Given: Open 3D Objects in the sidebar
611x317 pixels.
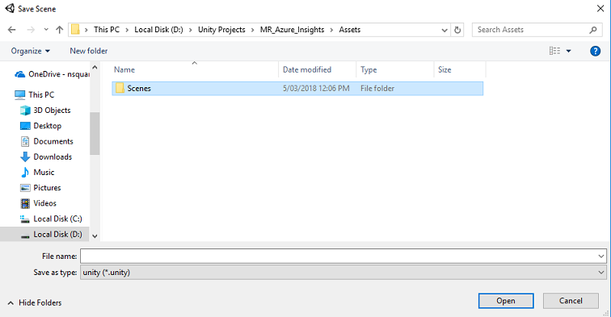Looking at the screenshot, I should [x=45, y=110].
